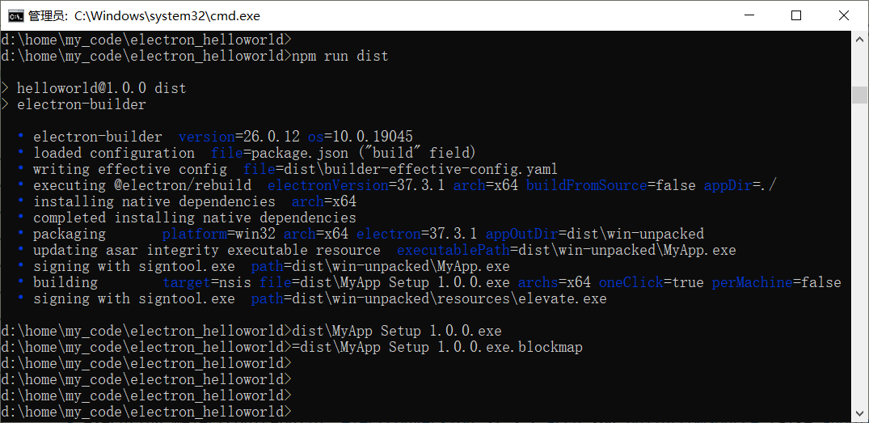The image size is (869, 423).
Task: Click the vertical scrollbar thumb
Action: tap(860, 95)
